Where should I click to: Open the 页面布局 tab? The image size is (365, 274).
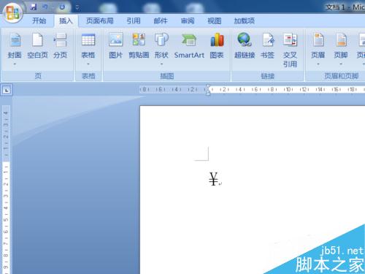click(100, 20)
